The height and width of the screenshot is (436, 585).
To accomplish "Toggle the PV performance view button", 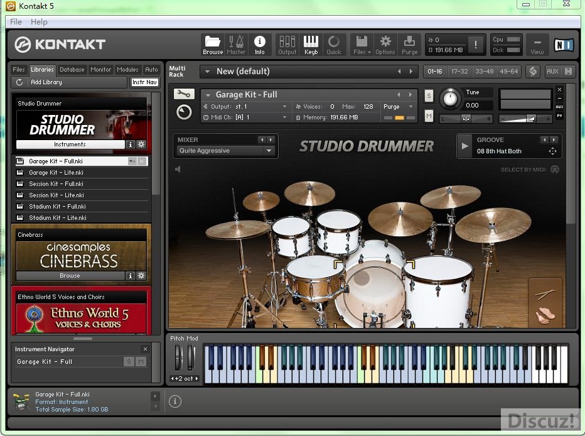I will (x=559, y=116).
